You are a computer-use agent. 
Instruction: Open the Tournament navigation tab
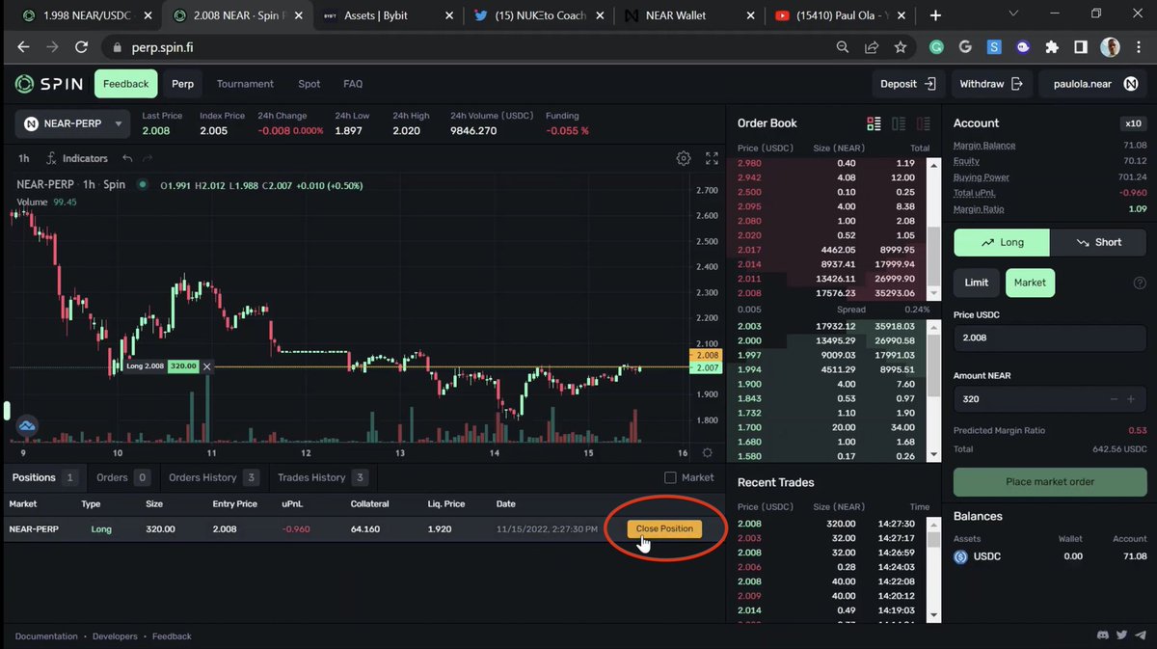point(245,84)
